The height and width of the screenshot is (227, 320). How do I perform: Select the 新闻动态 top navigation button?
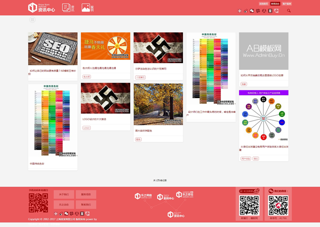[275, 3]
